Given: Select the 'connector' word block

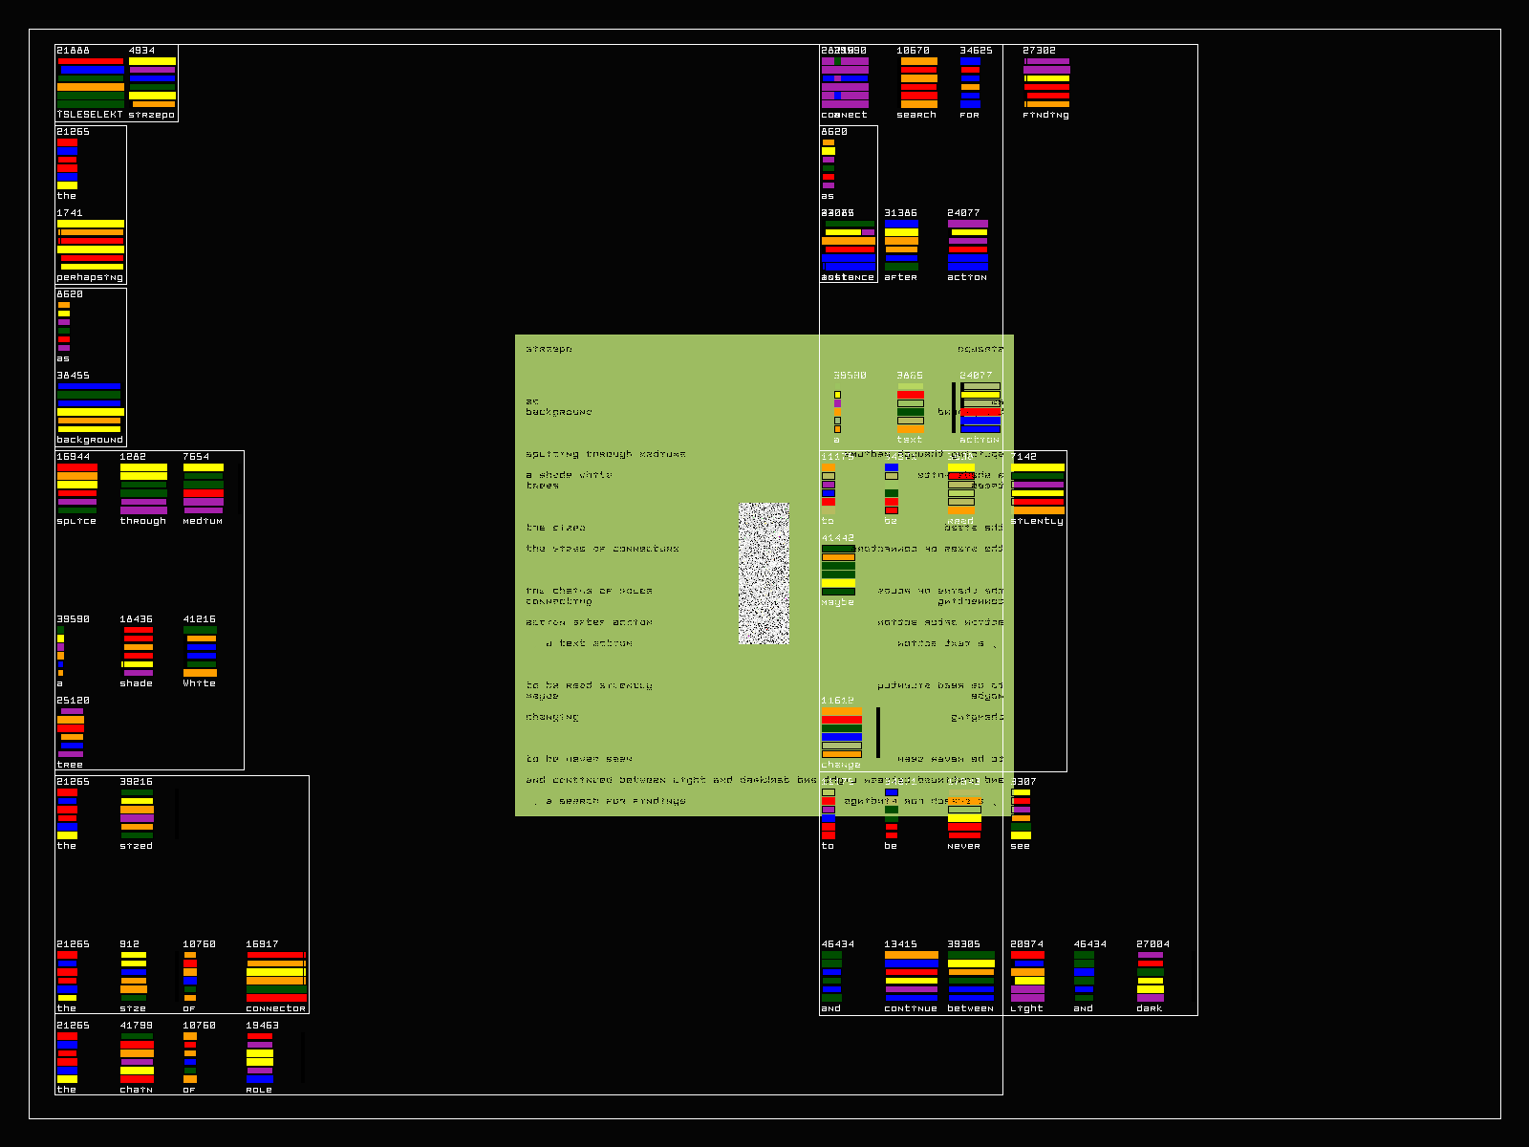Looking at the screenshot, I should 276,976.
